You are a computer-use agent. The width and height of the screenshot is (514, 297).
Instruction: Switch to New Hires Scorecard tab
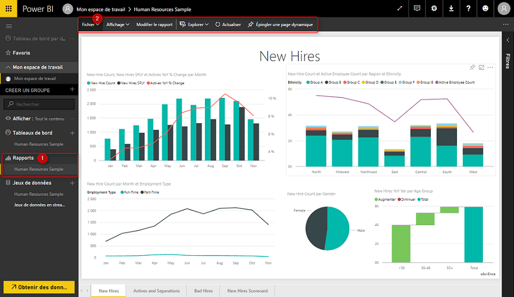(247, 291)
